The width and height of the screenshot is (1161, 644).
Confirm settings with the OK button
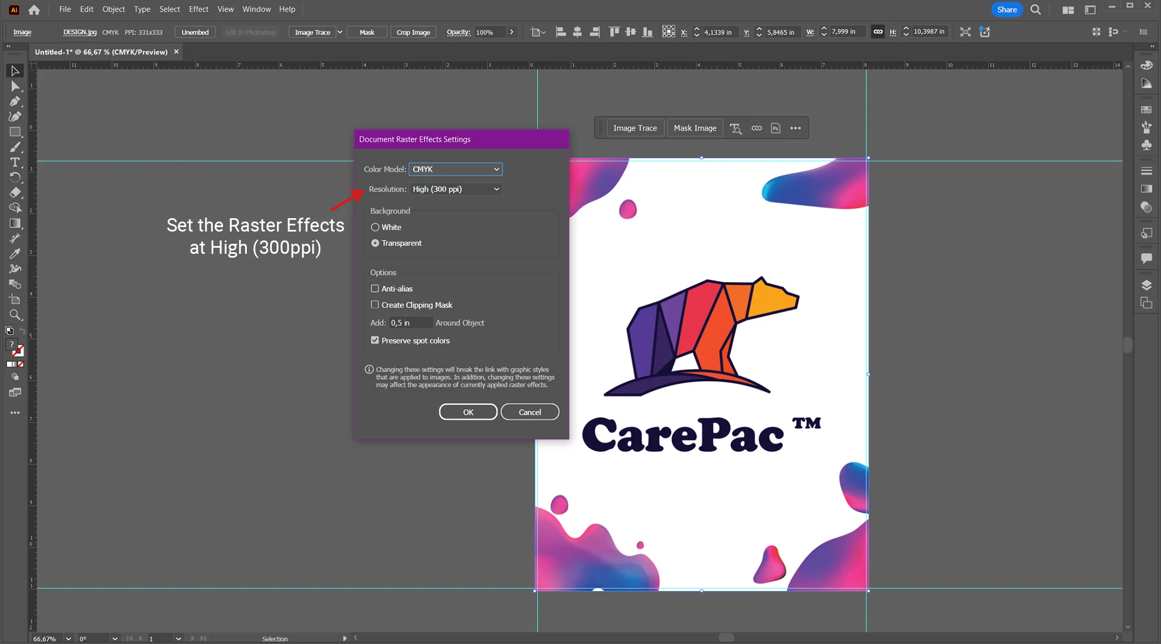pyautogui.click(x=467, y=411)
